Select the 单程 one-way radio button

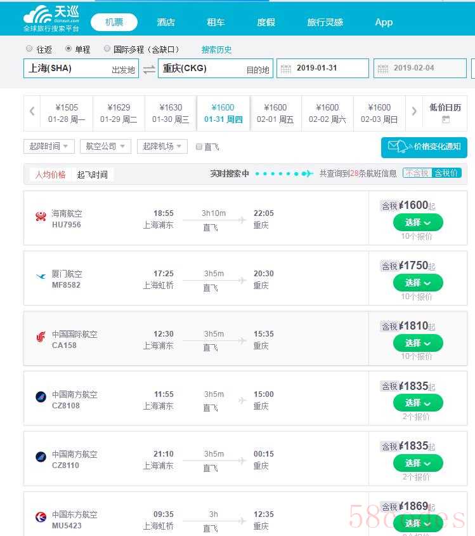pyautogui.click(x=68, y=48)
